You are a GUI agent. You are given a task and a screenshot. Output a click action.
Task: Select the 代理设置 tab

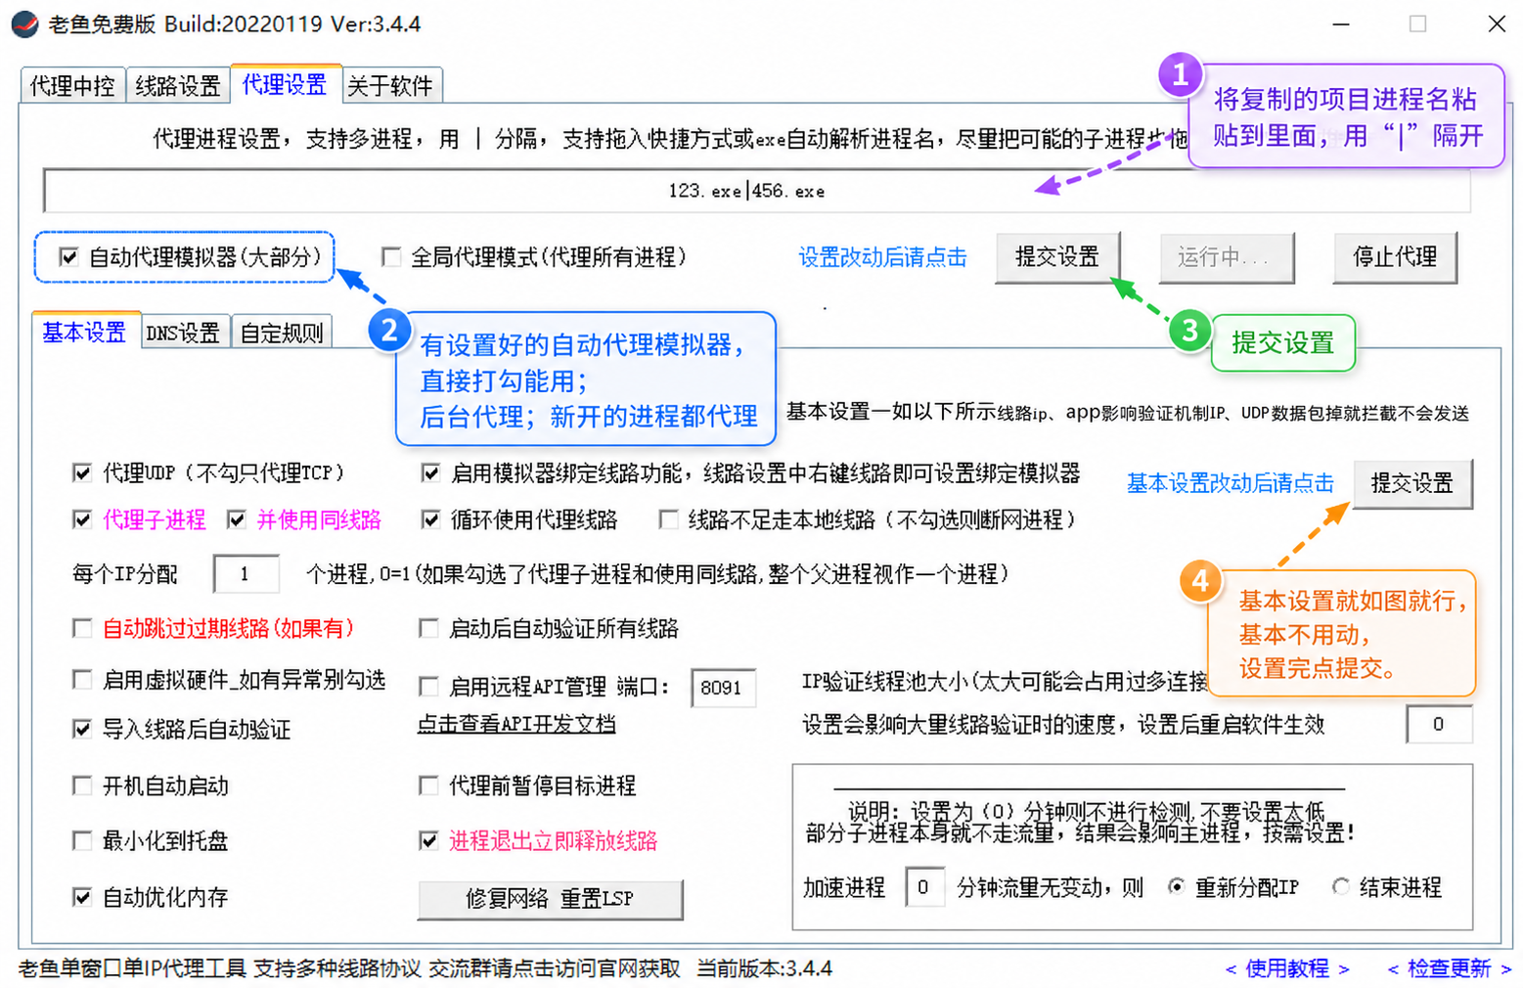285,84
